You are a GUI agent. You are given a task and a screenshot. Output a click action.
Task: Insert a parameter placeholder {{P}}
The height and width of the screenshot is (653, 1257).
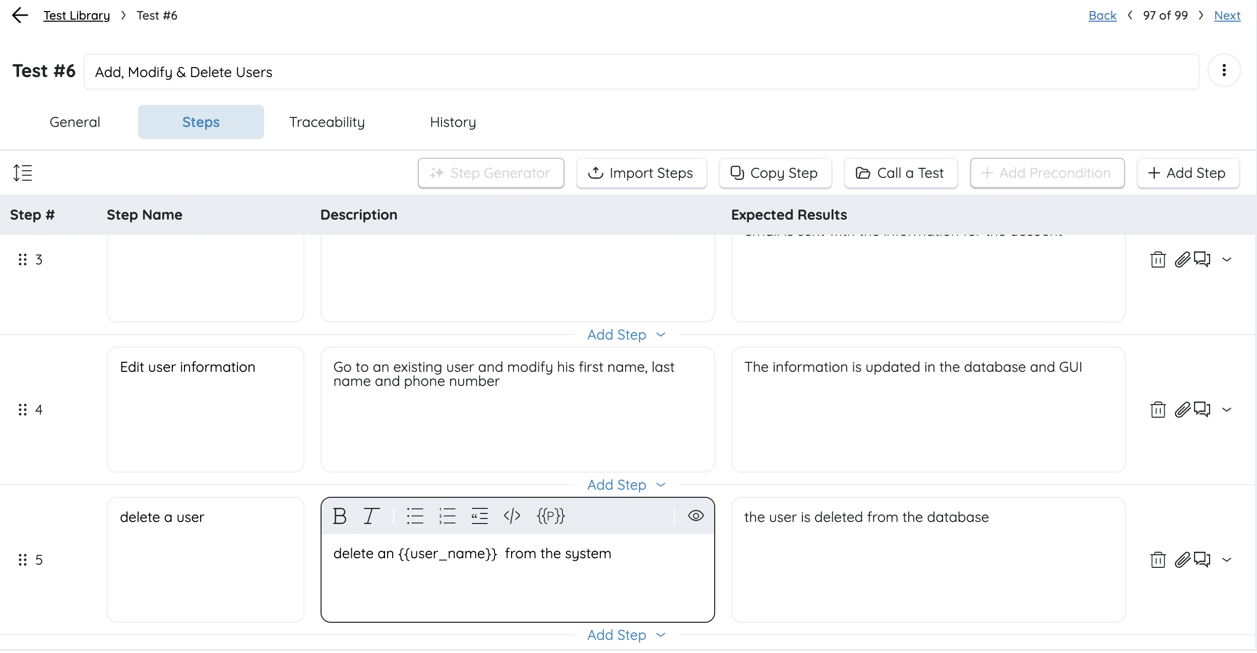(550, 516)
